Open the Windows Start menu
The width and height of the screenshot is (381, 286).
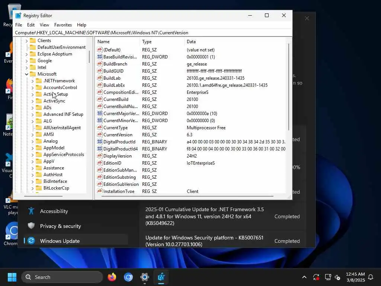click(x=12, y=277)
